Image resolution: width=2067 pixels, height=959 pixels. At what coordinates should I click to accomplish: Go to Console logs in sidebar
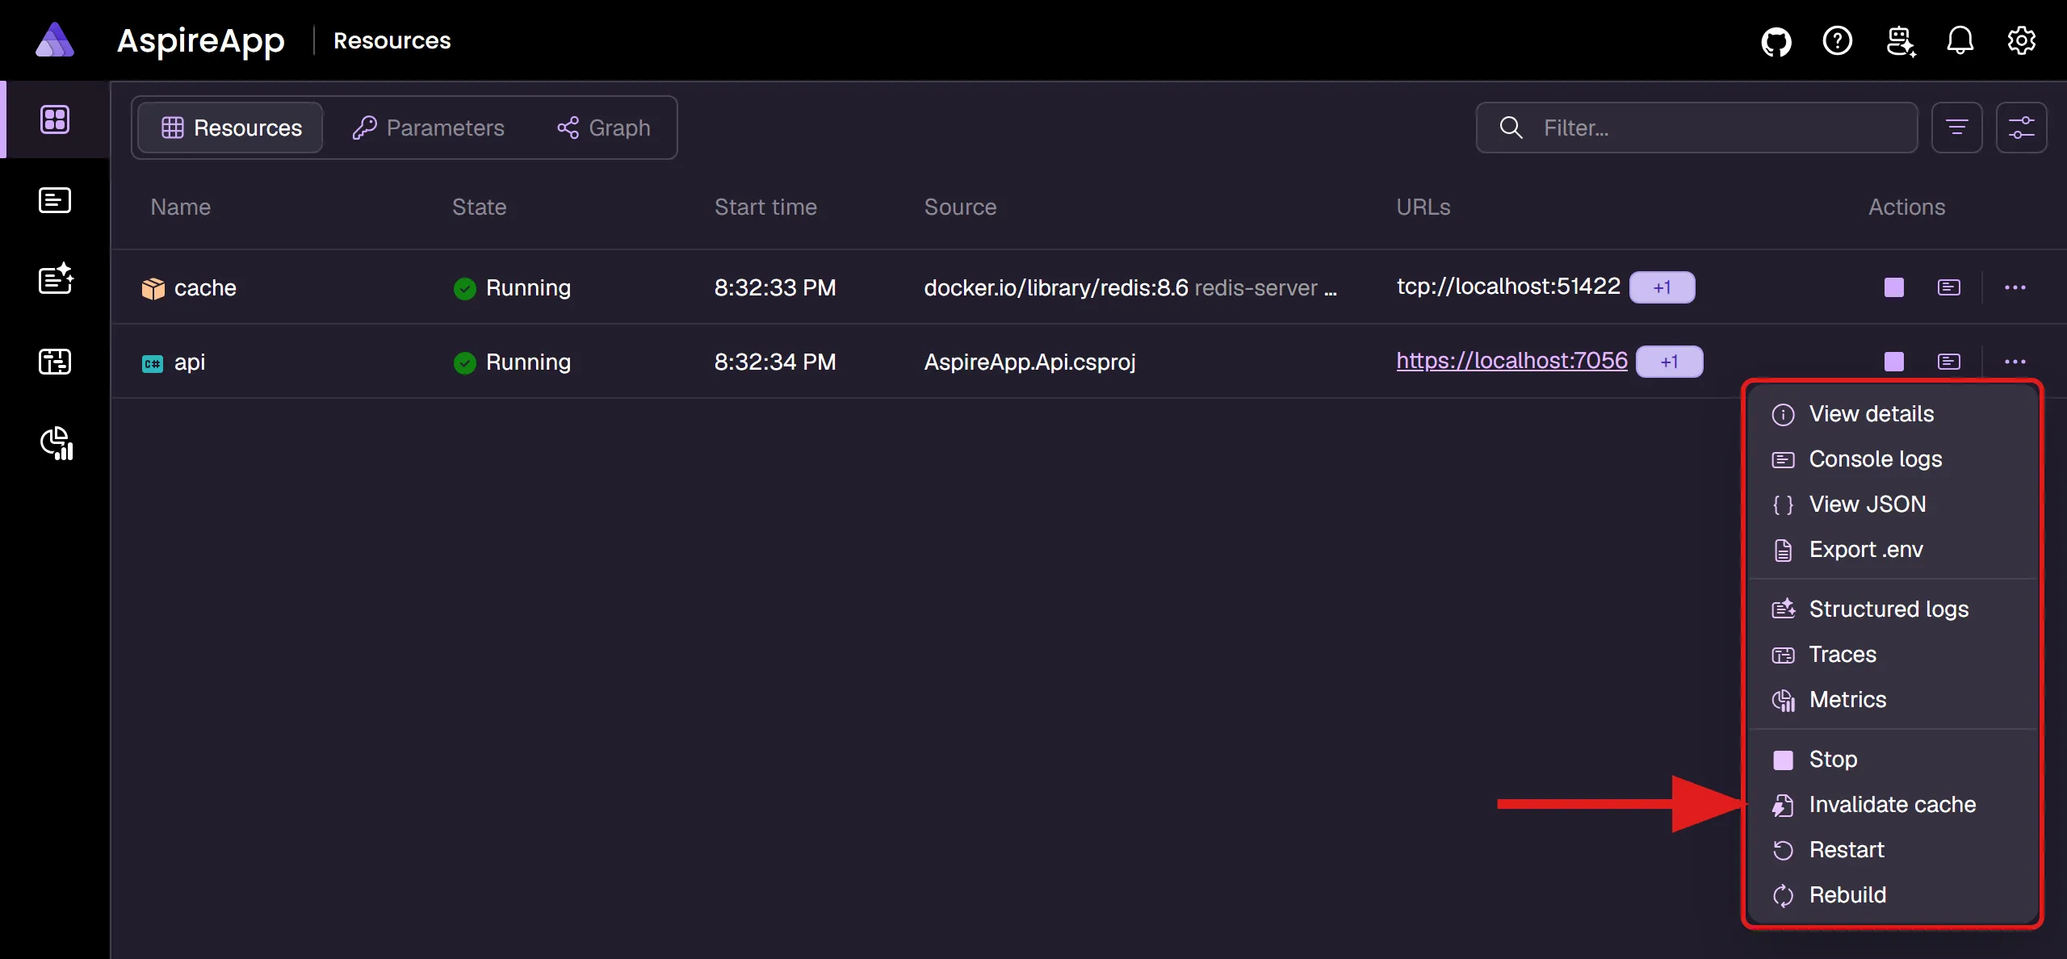point(55,200)
